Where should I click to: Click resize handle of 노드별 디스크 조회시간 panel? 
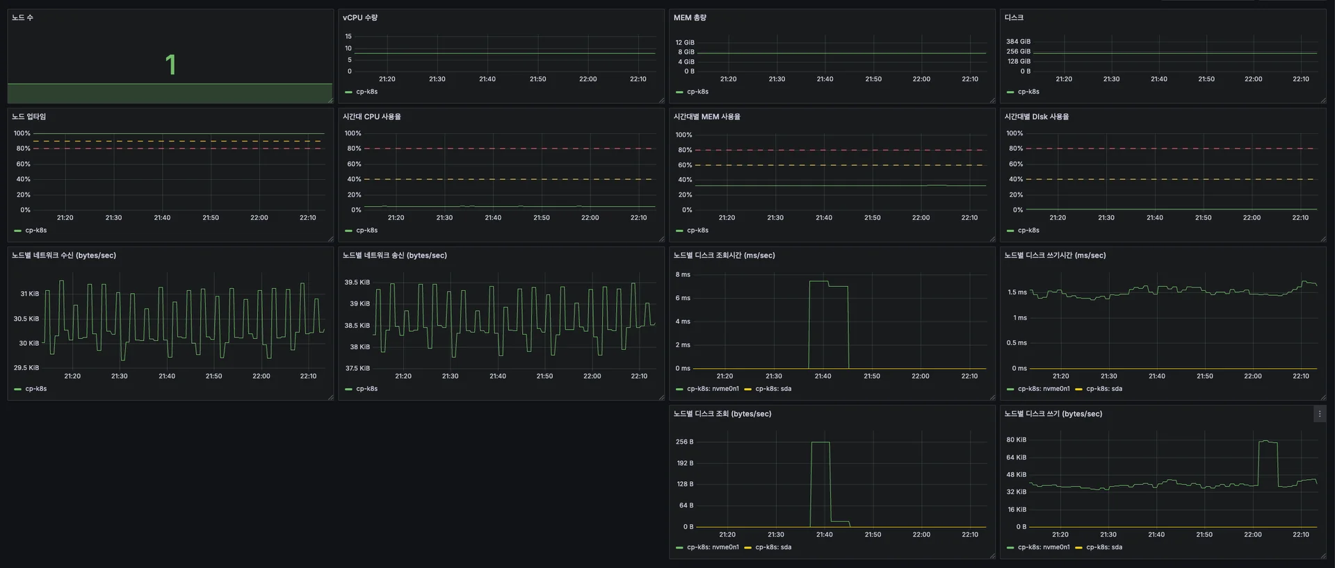[x=992, y=397]
